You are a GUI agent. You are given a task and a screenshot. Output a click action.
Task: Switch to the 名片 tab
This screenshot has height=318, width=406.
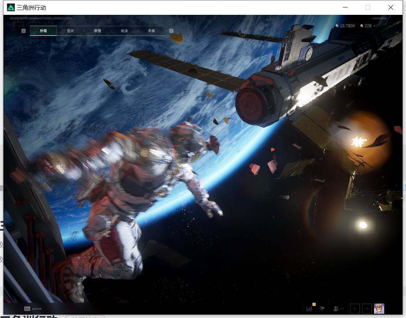coord(70,30)
